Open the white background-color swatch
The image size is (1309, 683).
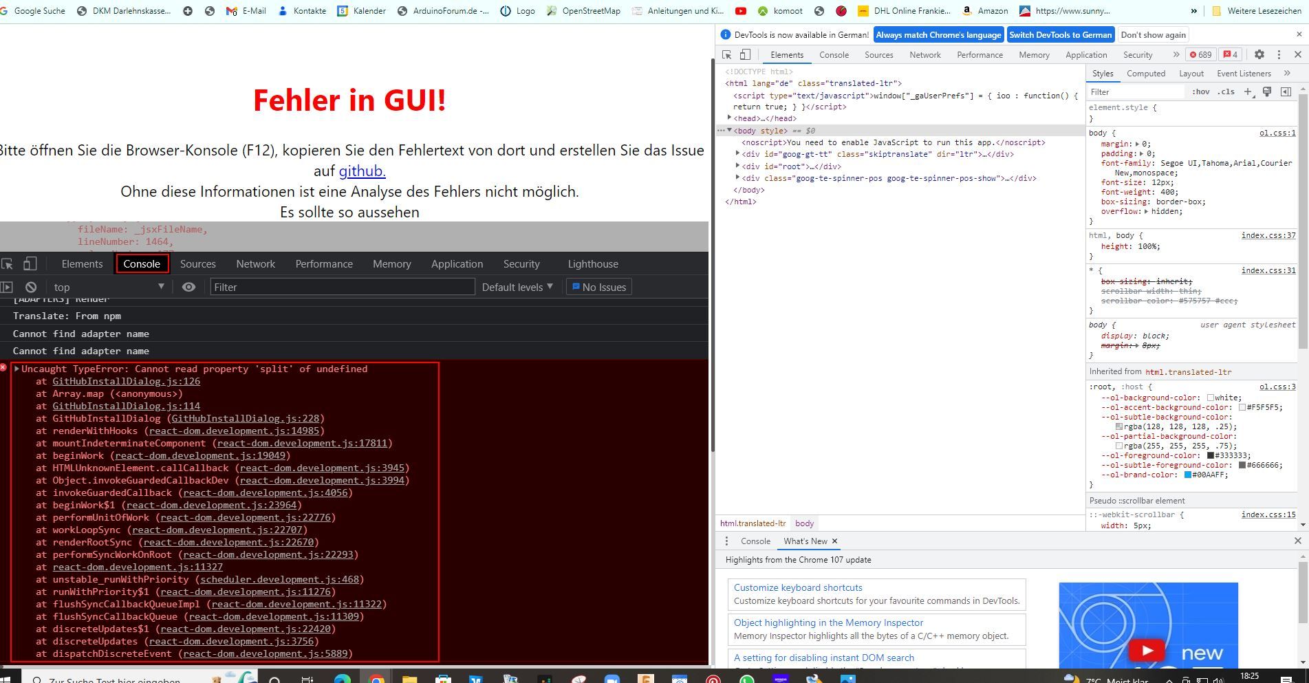1211,398
